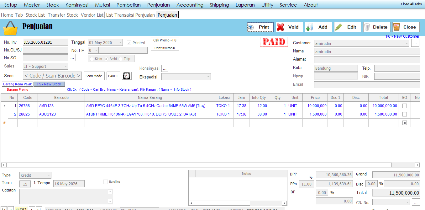Click Scan Mode button
Viewport: 425px width, 210px height.
[x=94, y=76]
